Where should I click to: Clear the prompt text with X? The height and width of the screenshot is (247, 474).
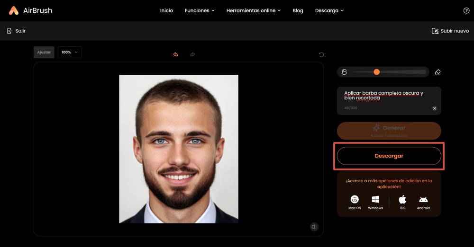[434, 108]
